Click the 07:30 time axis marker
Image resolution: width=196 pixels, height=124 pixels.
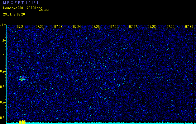[189, 27]
